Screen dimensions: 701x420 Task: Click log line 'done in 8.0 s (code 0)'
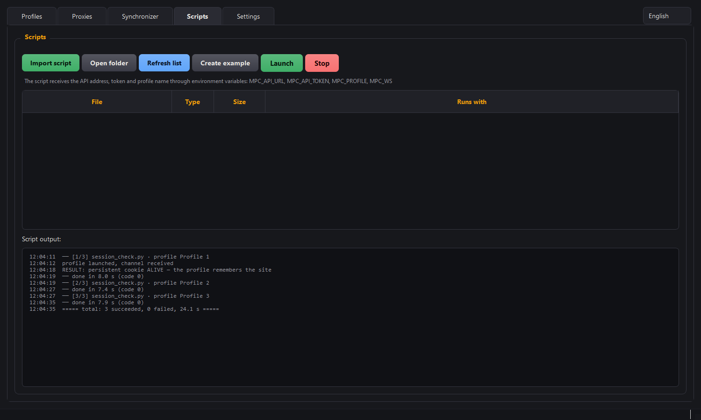click(x=86, y=276)
